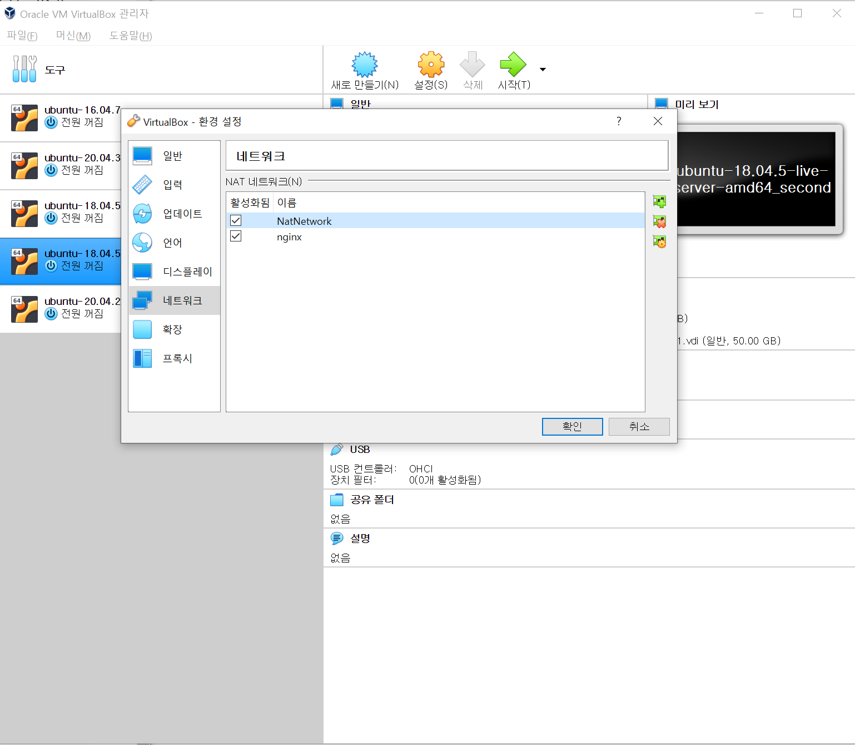Open Update (업데이트) preferences category
Viewport: 855px width, 745px height.
[175, 214]
